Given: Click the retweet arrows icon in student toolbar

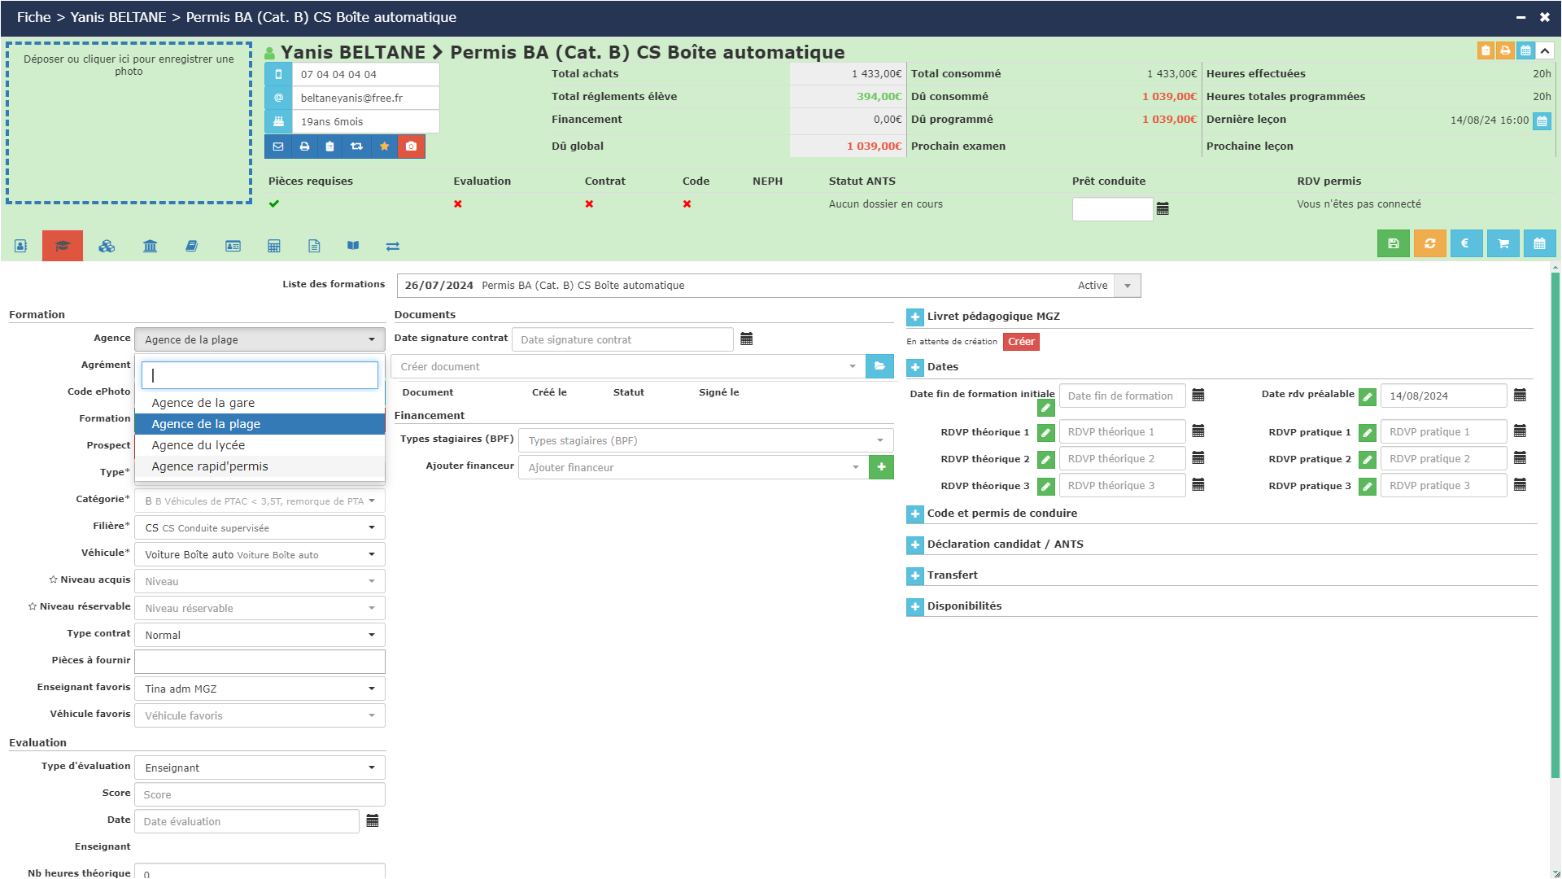Looking at the screenshot, I should tap(356, 146).
